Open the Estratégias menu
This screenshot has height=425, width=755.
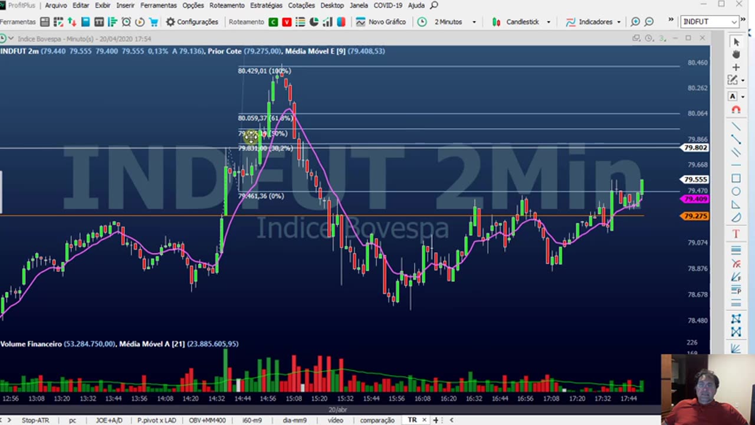coord(266,5)
